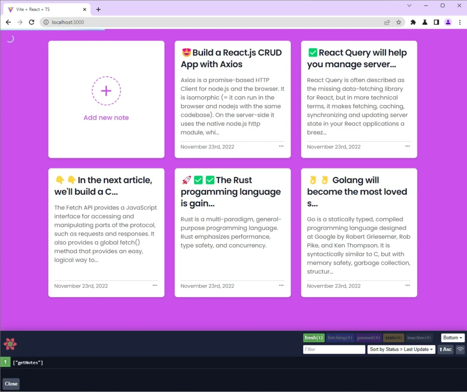Click the React Query devtools flower logo

10,344
